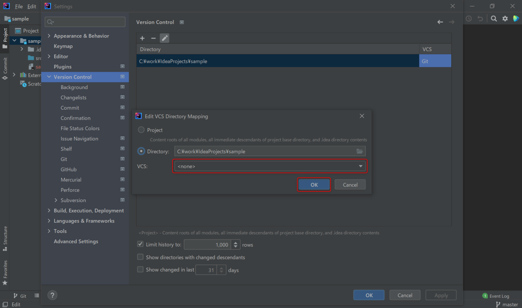This screenshot has height=308, width=522.
Task: Open the File menu
Action: coord(19,7)
